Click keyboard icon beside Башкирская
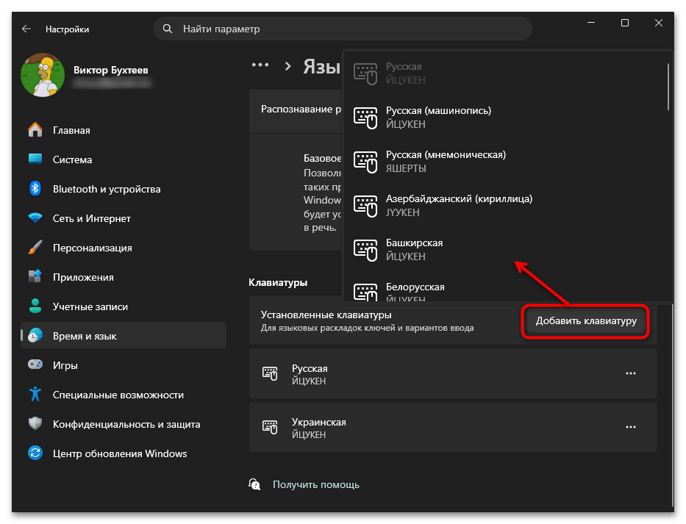The width and height of the screenshot is (686, 524). (x=365, y=251)
